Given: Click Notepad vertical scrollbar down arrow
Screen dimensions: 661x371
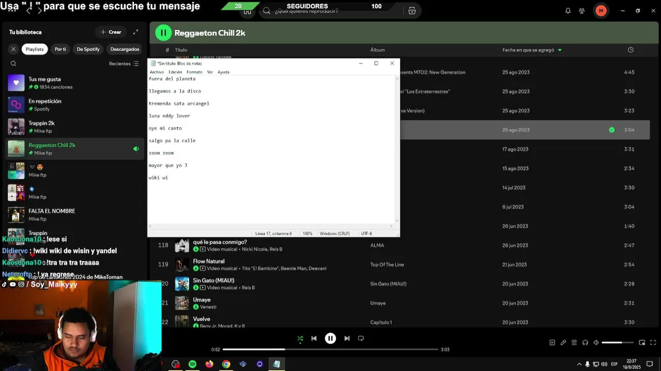Looking at the screenshot, I should coord(397,220).
